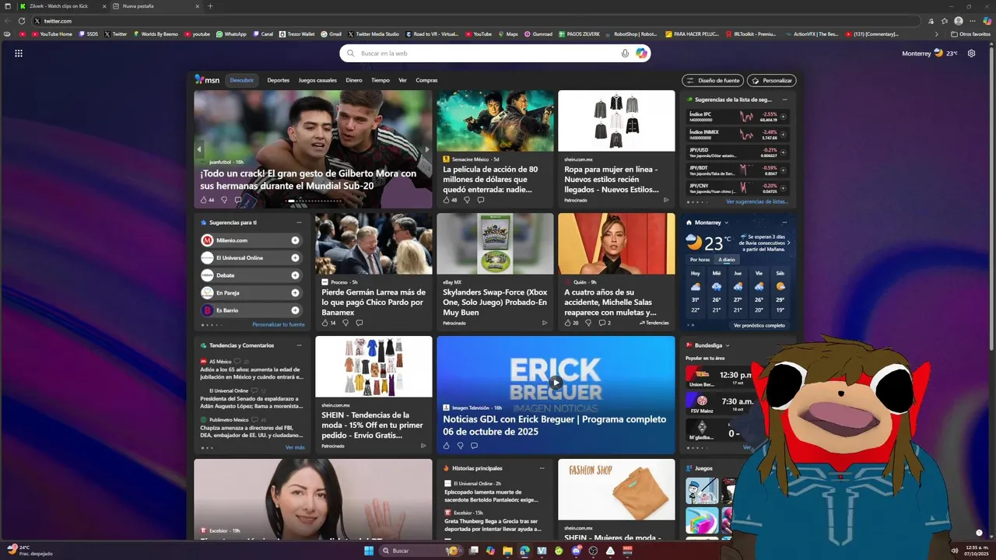This screenshot has width=996, height=560.
Task: Click the msn logo
Action: 207,80
